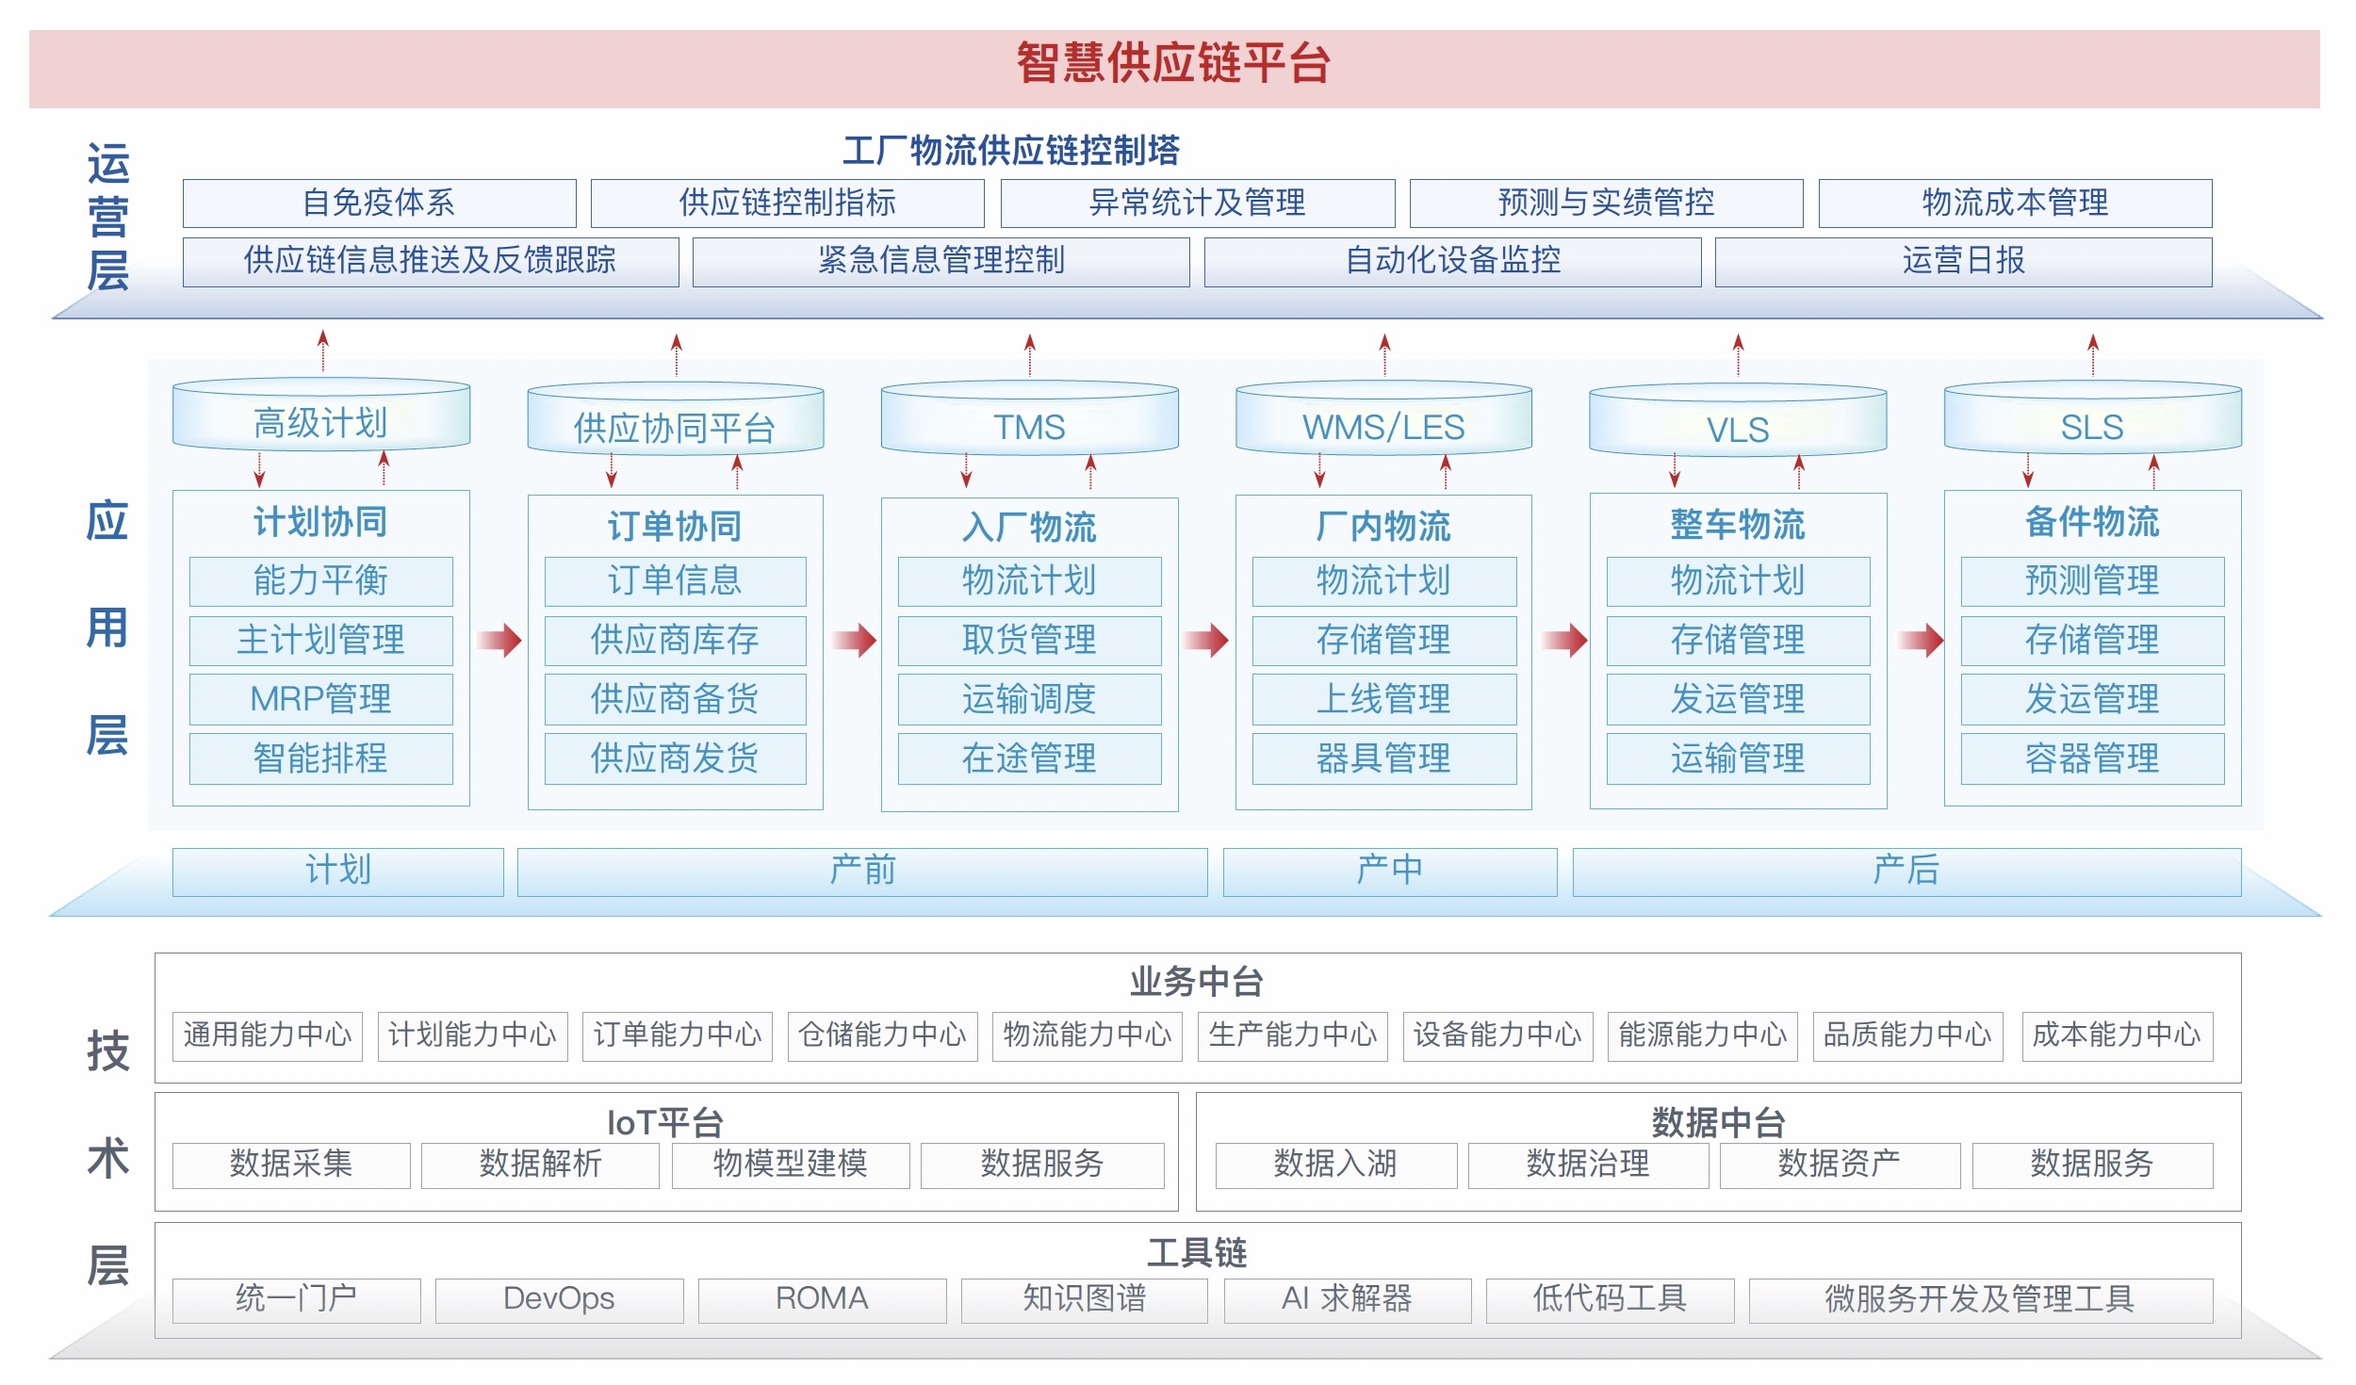Select the WMS/LES cylinder

pyautogui.click(x=1383, y=418)
